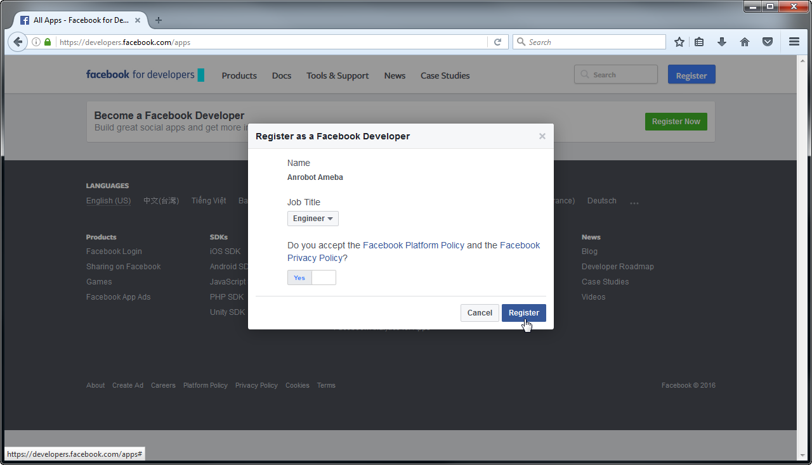Image resolution: width=812 pixels, height=465 pixels.
Task: Open Sharing on Facebook footer link
Action: pyautogui.click(x=124, y=267)
